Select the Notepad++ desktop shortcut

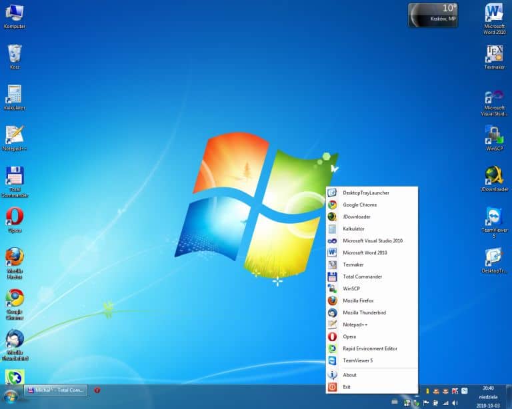15,139
